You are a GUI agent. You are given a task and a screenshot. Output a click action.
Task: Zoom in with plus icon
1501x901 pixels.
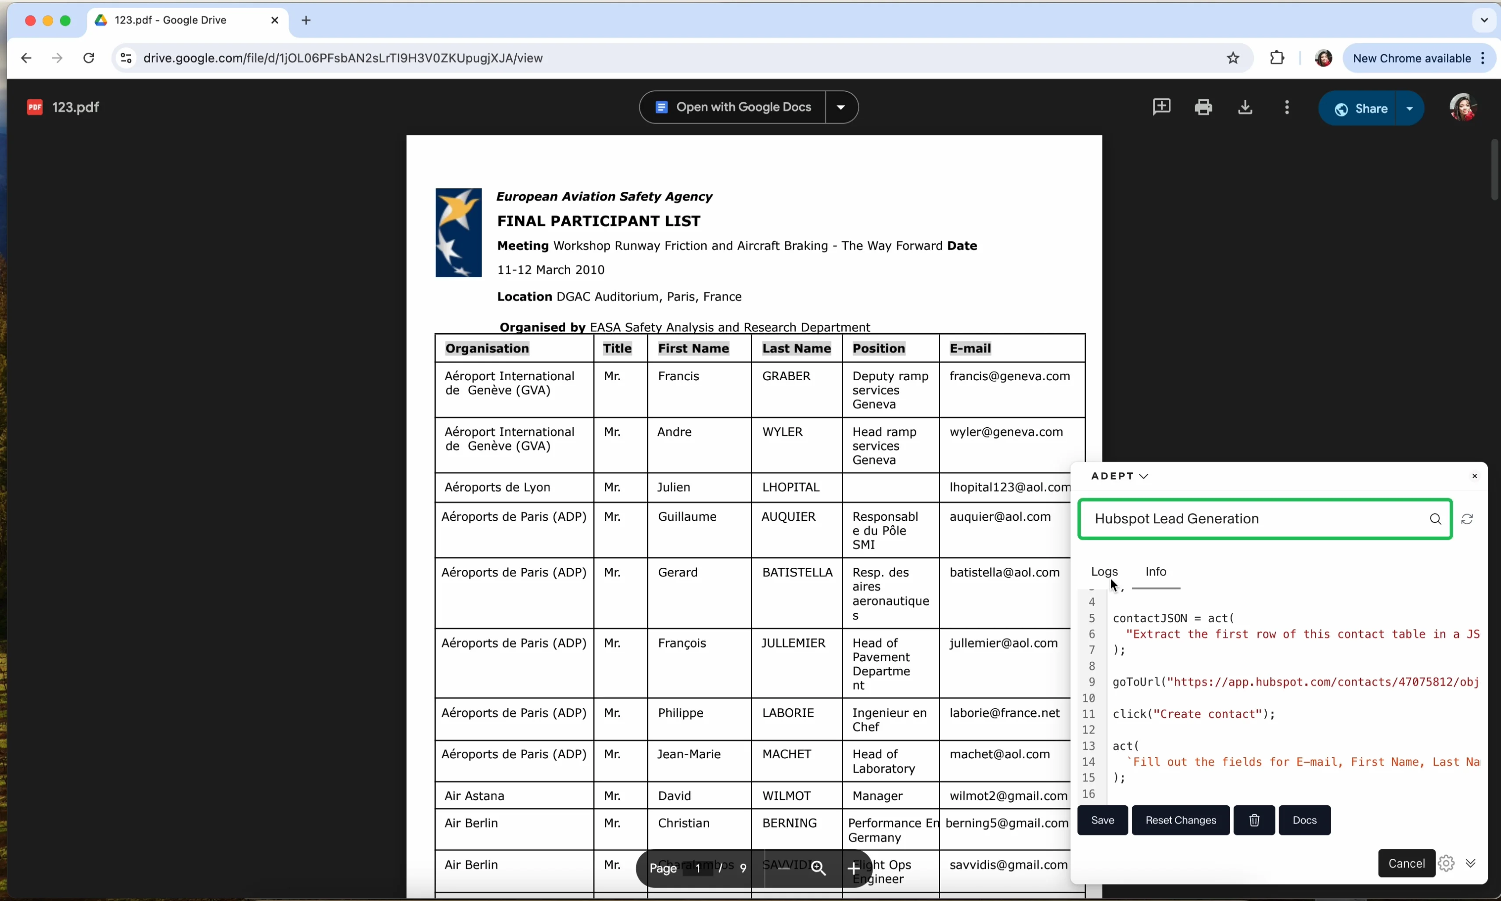click(853, 868)
